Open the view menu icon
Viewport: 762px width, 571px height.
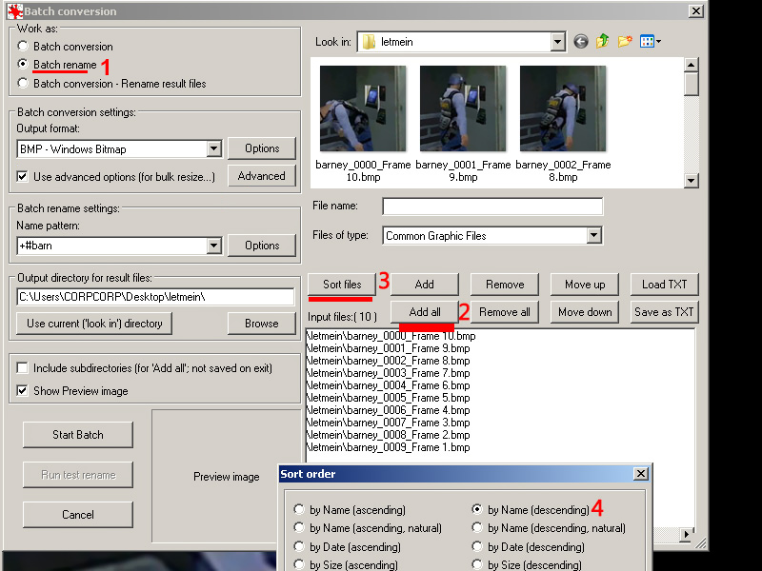tap(651, 42)
